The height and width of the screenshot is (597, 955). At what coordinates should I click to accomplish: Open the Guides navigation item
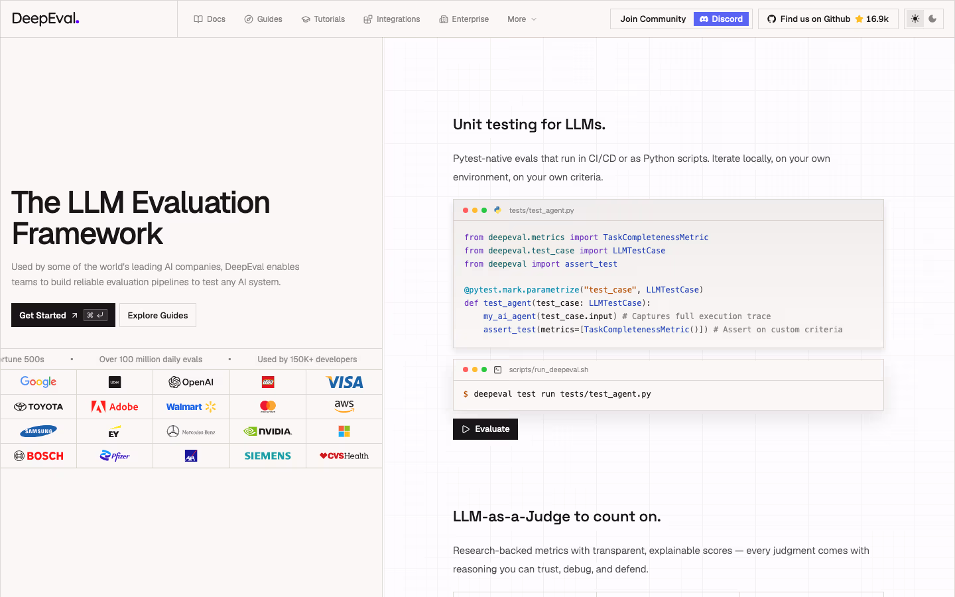pyautogui.click(x=263, y=19)
